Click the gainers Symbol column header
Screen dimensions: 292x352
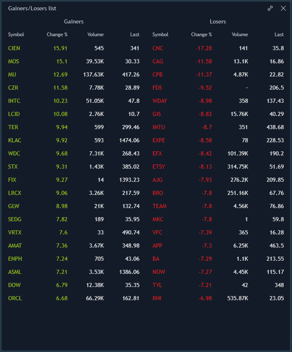(x=16, y=35)
